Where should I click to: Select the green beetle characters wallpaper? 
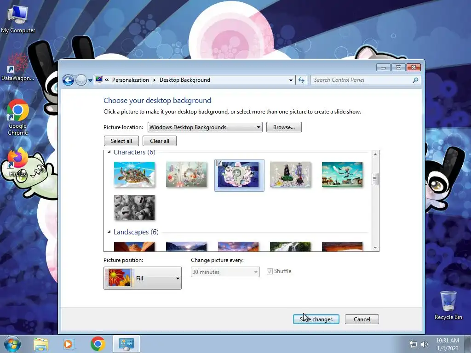290,174
